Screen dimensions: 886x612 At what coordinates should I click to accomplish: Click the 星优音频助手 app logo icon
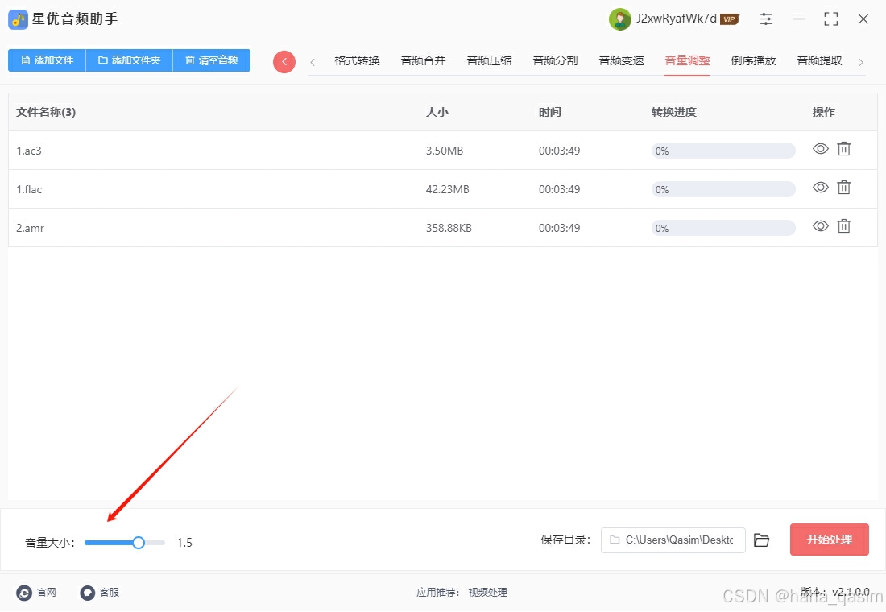point(18,20)
